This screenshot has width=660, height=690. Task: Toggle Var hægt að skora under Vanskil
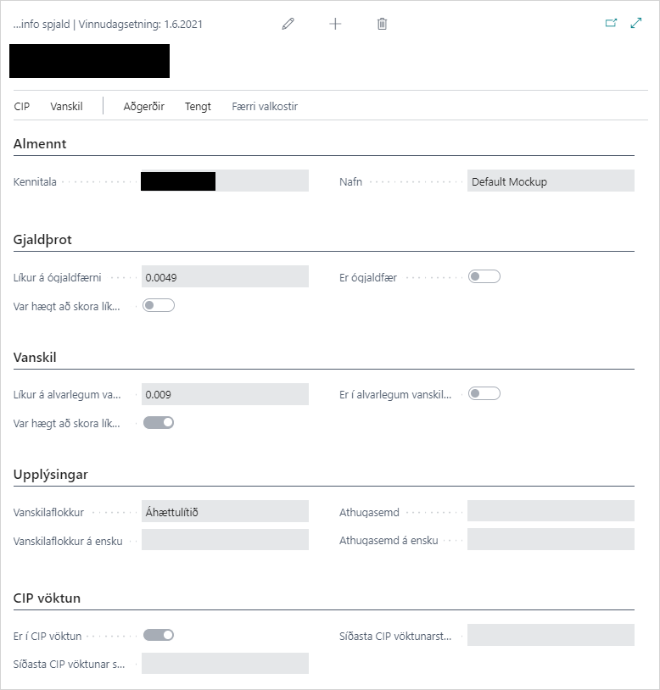pyautogui.click(x=159, y=422)
